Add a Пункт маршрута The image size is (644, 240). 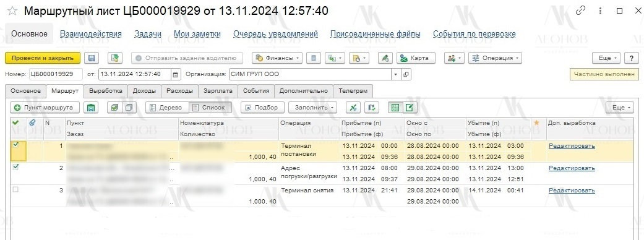45,107
